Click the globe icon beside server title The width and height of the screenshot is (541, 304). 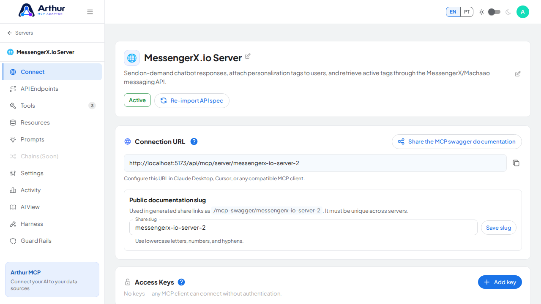(x=132, y=58)
